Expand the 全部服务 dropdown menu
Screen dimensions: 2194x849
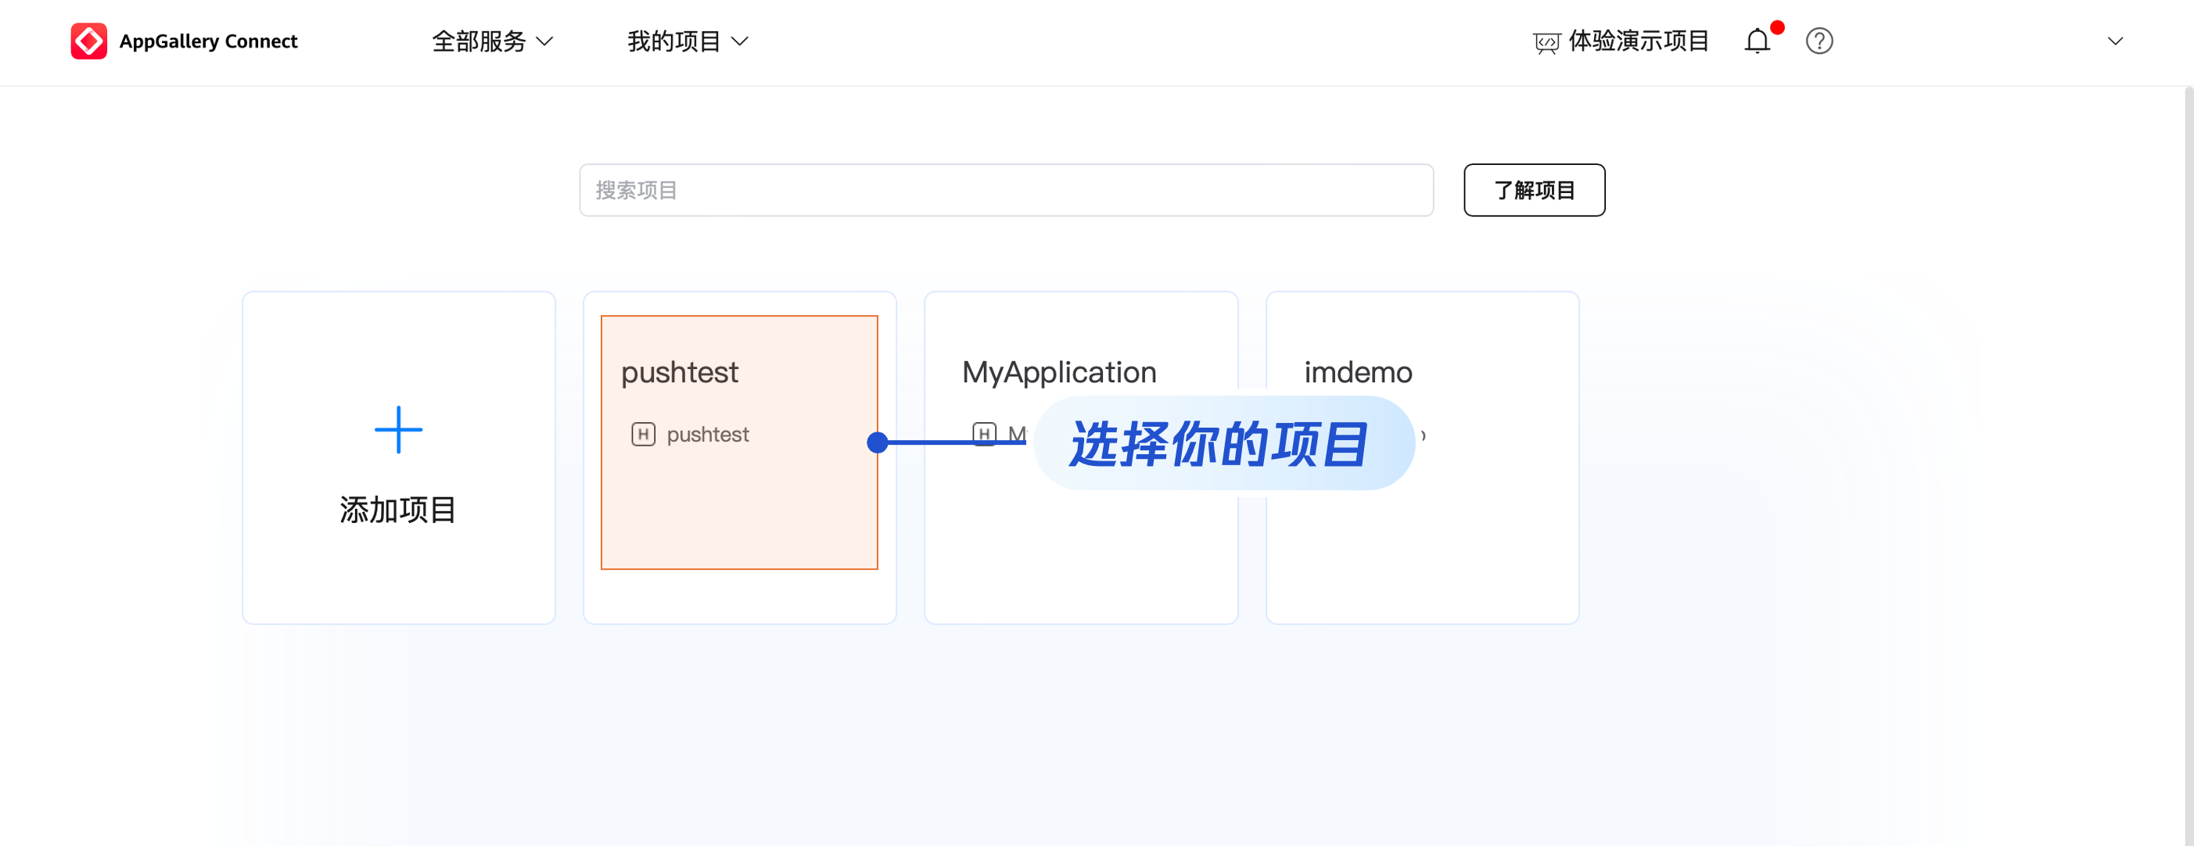tap(492, 41)
